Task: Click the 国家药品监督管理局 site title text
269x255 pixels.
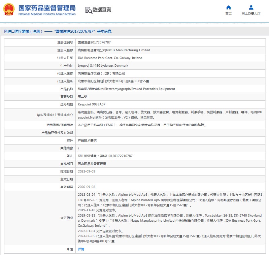Action: click(47, 8)
